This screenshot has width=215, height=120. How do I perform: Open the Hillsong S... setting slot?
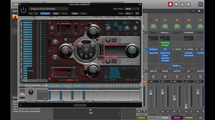point(165,33)
